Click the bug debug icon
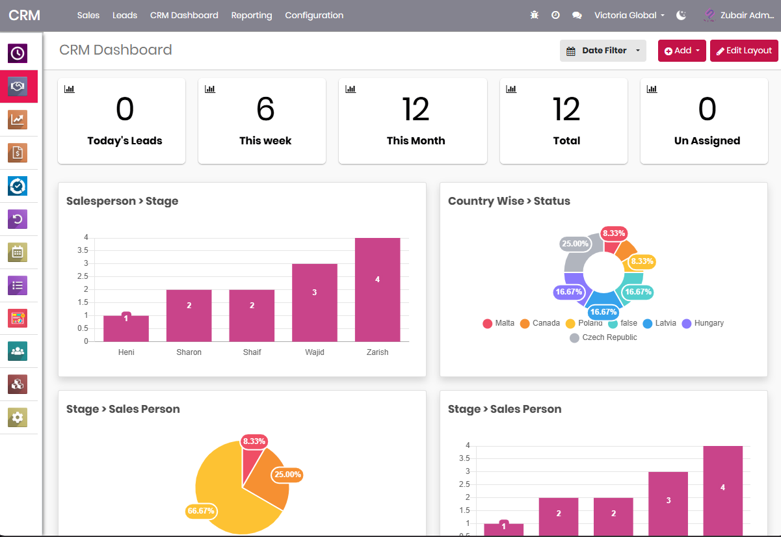Screen dimensions: 781x537 coord(535,15)
